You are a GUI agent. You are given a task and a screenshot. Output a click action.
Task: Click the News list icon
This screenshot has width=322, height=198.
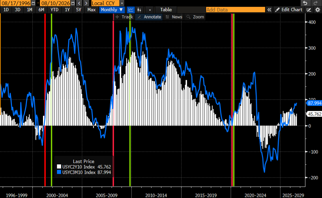167,17
